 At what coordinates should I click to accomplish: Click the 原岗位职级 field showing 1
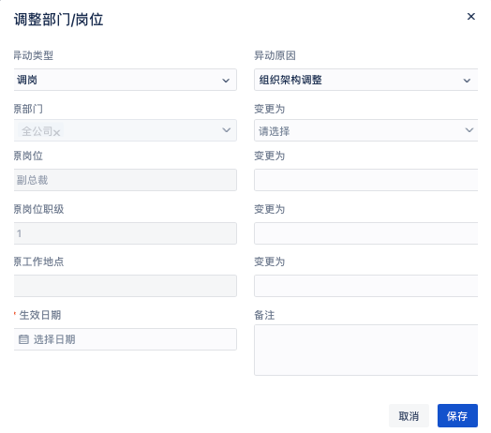point(126,233)
